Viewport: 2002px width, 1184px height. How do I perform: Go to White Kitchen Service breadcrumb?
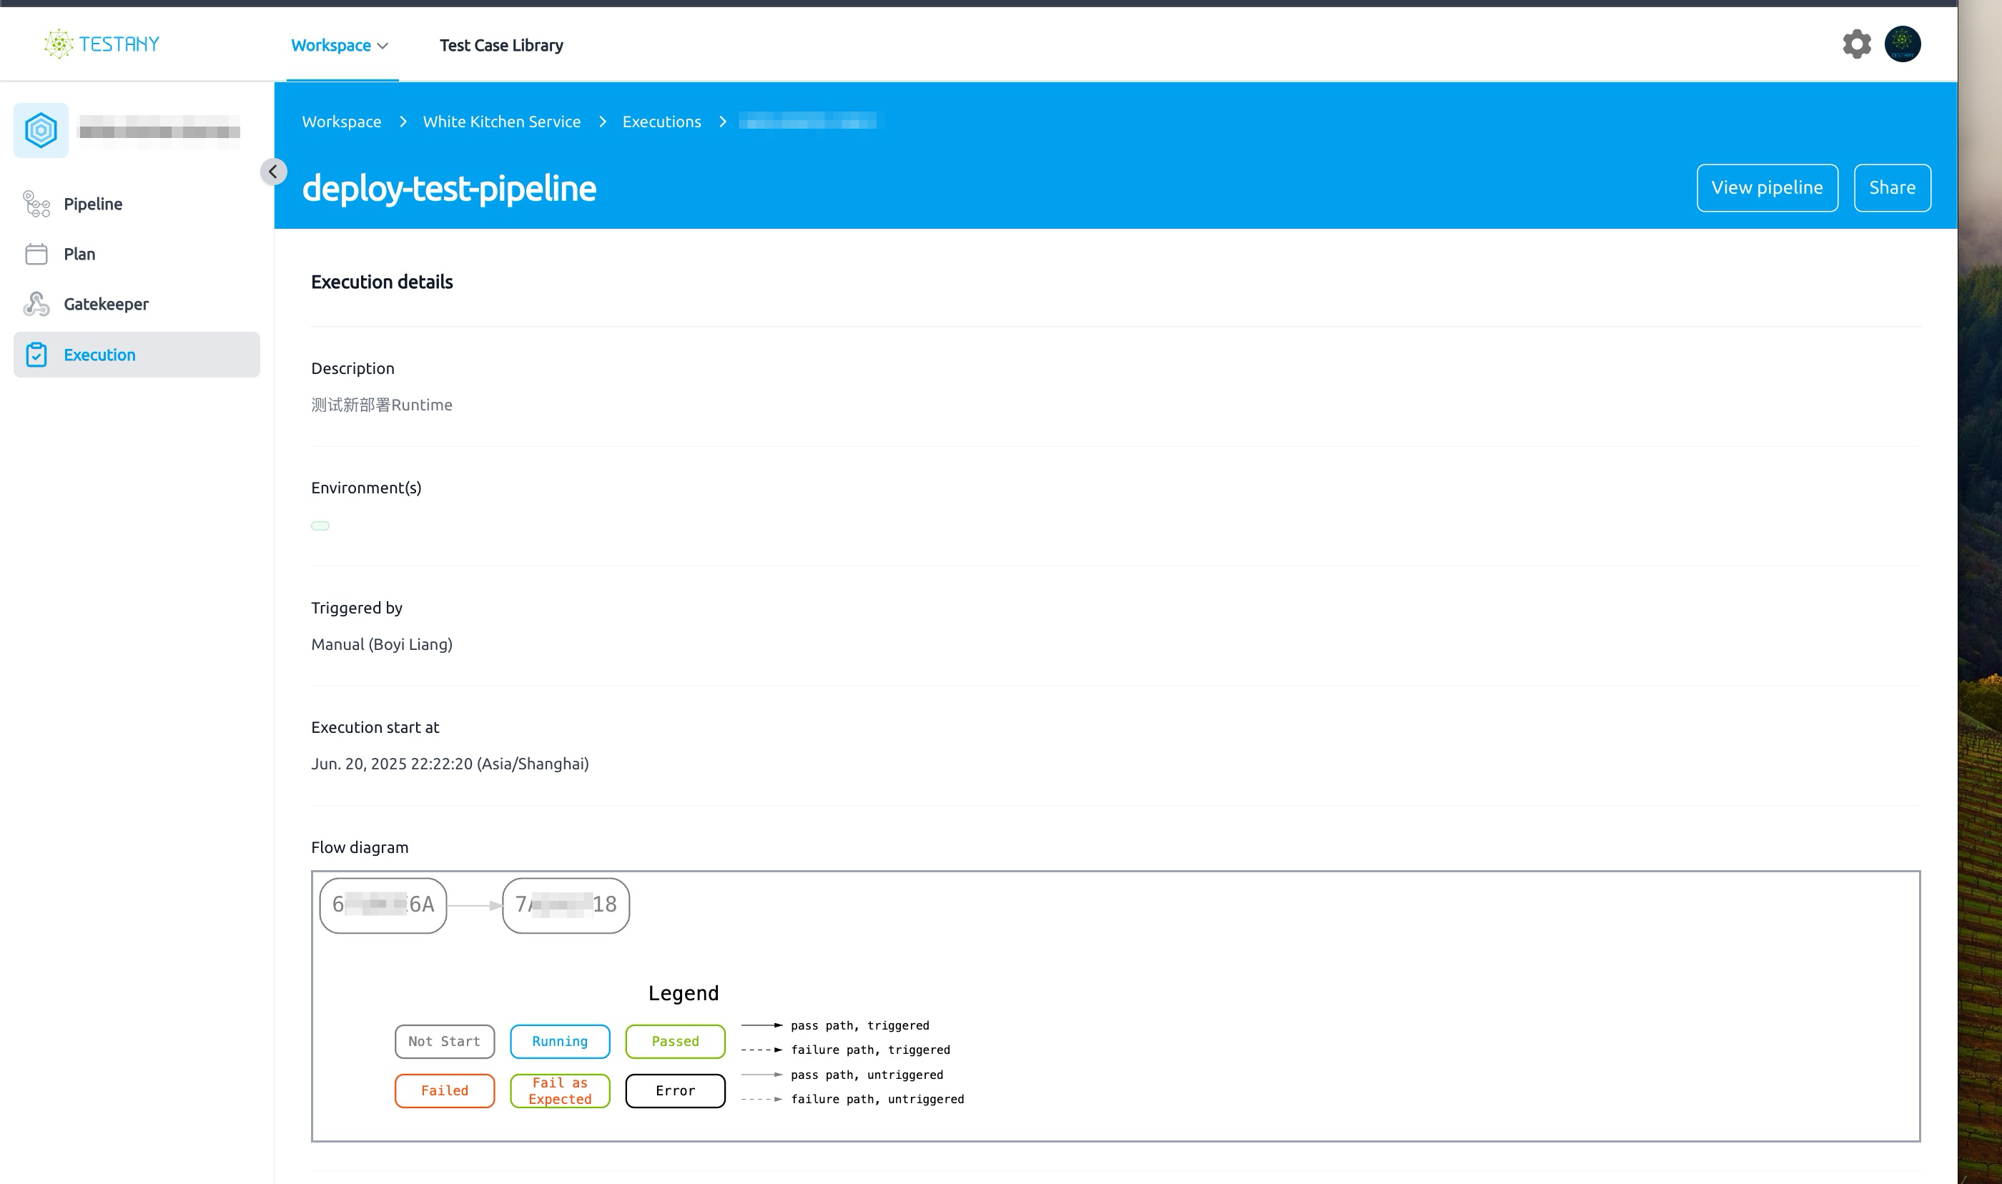[x=502, y=122]
